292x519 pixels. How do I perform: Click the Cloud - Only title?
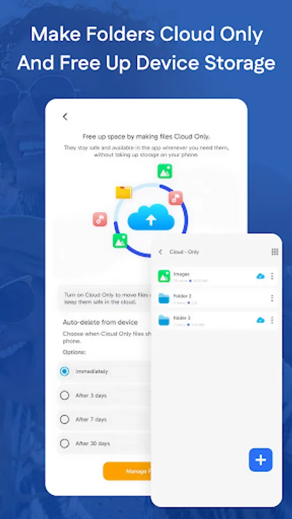pyautogui.click(x=184, y=252)
